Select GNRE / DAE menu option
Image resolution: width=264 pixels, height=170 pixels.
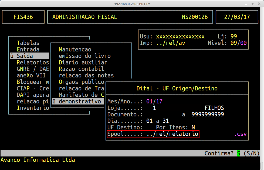click(x=33, y=69)
